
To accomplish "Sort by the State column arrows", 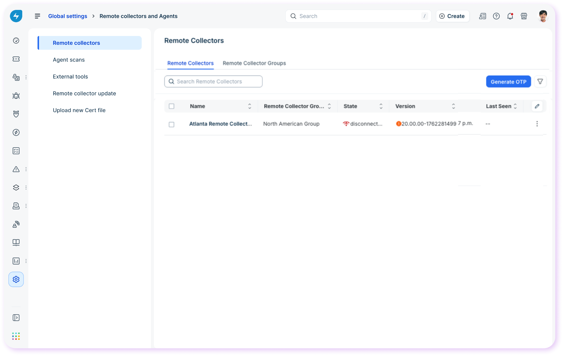I will [x=381, y=106].
